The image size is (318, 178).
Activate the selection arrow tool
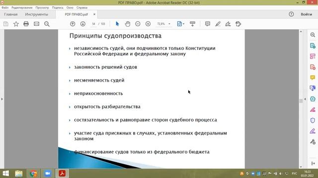point(117,24)
